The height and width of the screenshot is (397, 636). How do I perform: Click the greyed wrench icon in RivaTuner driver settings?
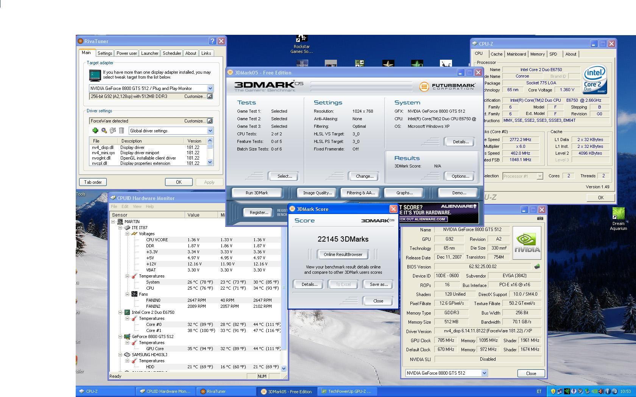113,130
